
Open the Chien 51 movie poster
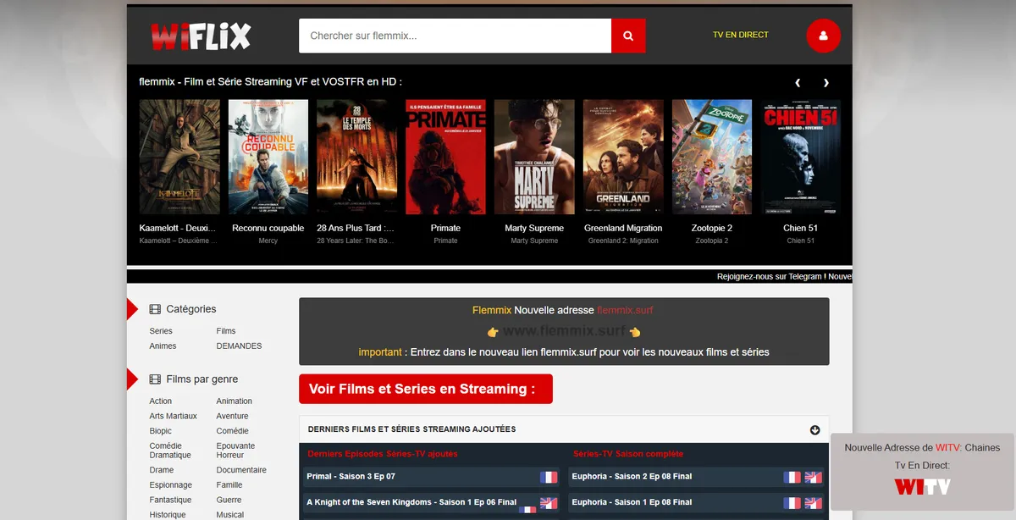800,157
